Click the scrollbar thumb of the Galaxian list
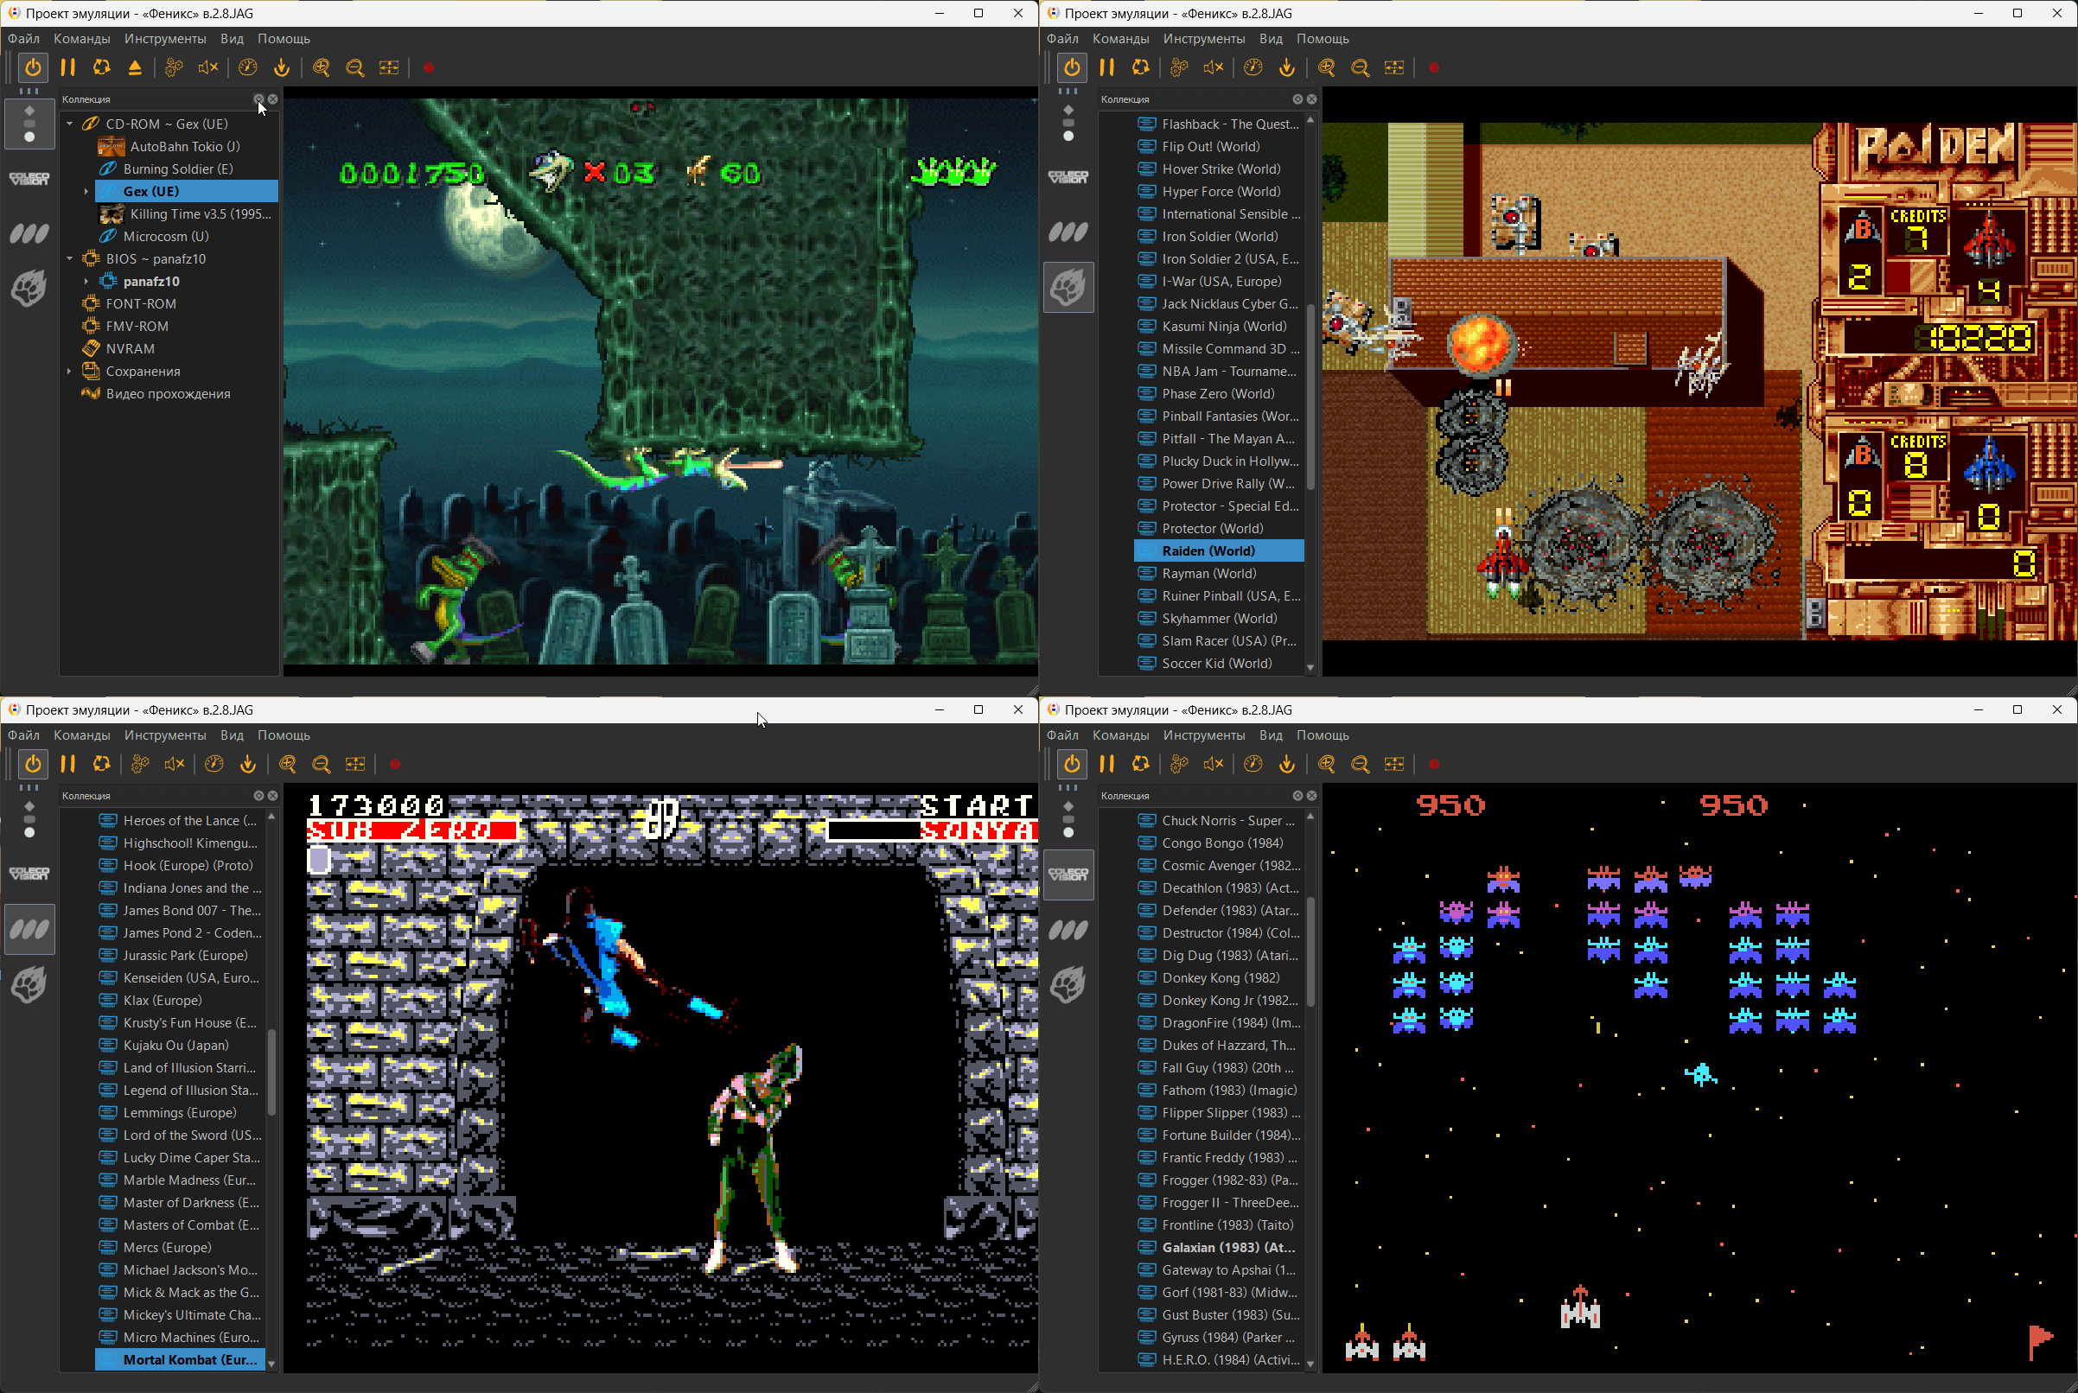Screen dimensions: 2078x1393 (1310, 952)
